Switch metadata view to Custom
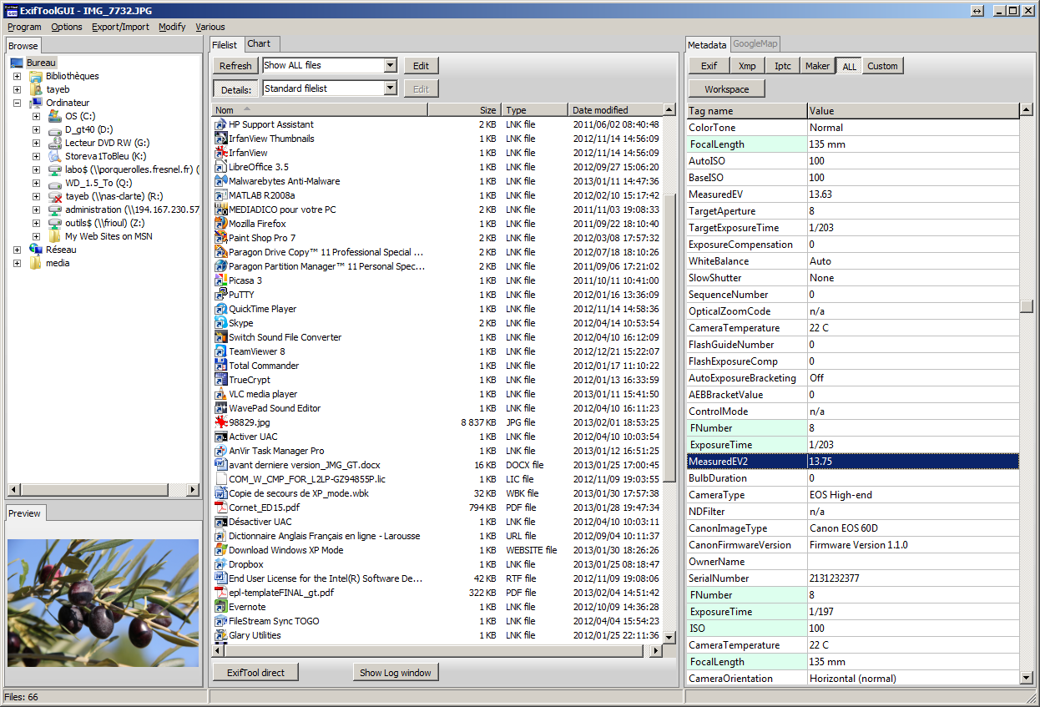This screenshot has height=707, width=1040. tap(882, 66)
